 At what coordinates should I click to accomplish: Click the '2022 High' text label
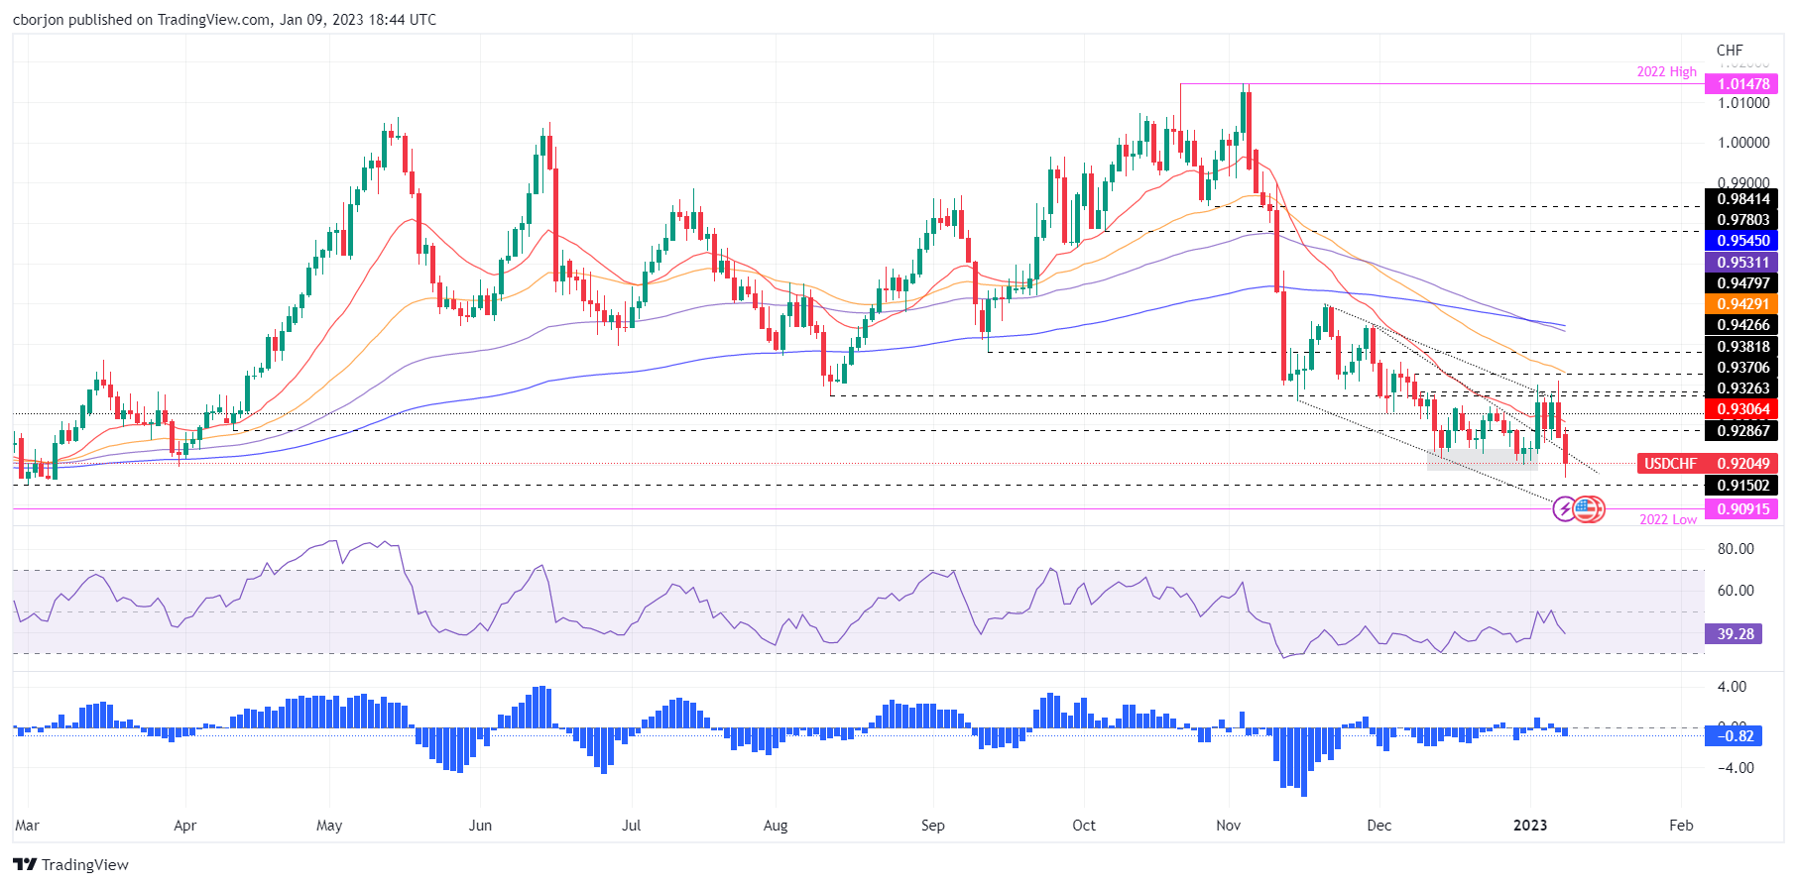coord(1666,71)
